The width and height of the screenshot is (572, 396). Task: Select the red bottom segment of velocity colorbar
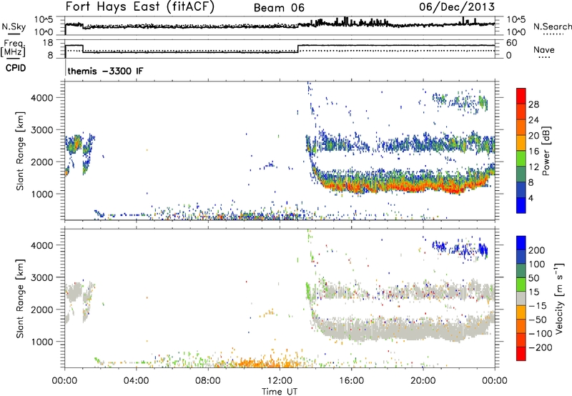tap(521, 354)
